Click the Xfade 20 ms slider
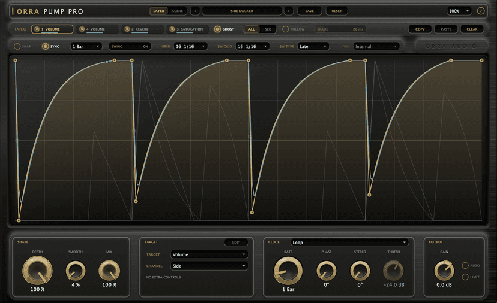Screen dimensions: 497x303 tap(340, 29)
